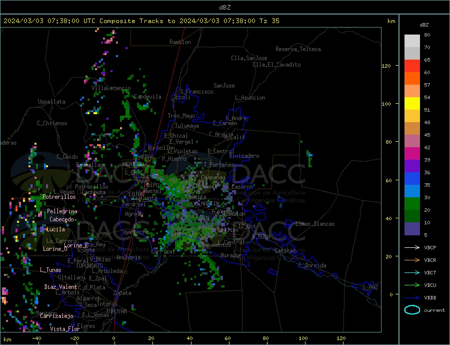This screenshot has width=450, height=345.
Task: Click the 'SanJose' map label
Action: (x=224, y=86)
